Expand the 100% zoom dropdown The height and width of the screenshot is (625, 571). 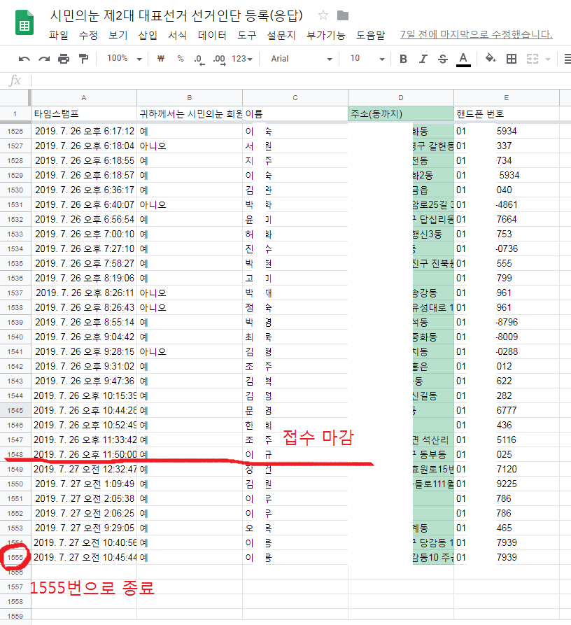124,59
